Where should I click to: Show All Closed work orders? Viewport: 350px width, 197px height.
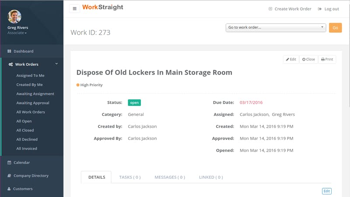[x=25, y=130]
